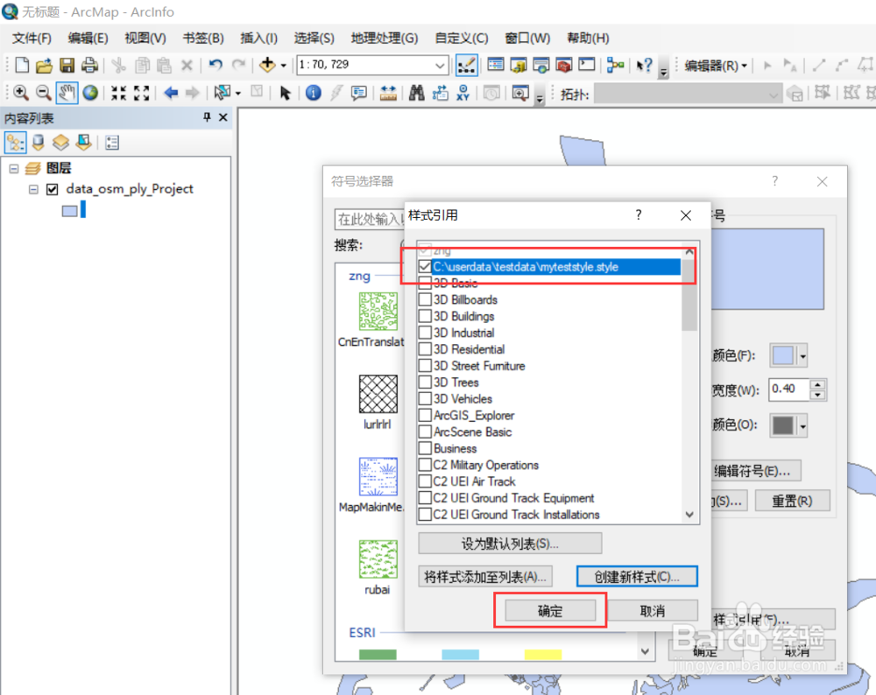Choose the Select Elements arrow tool
The width and height of the screenshot is (876, 695).
286,93
